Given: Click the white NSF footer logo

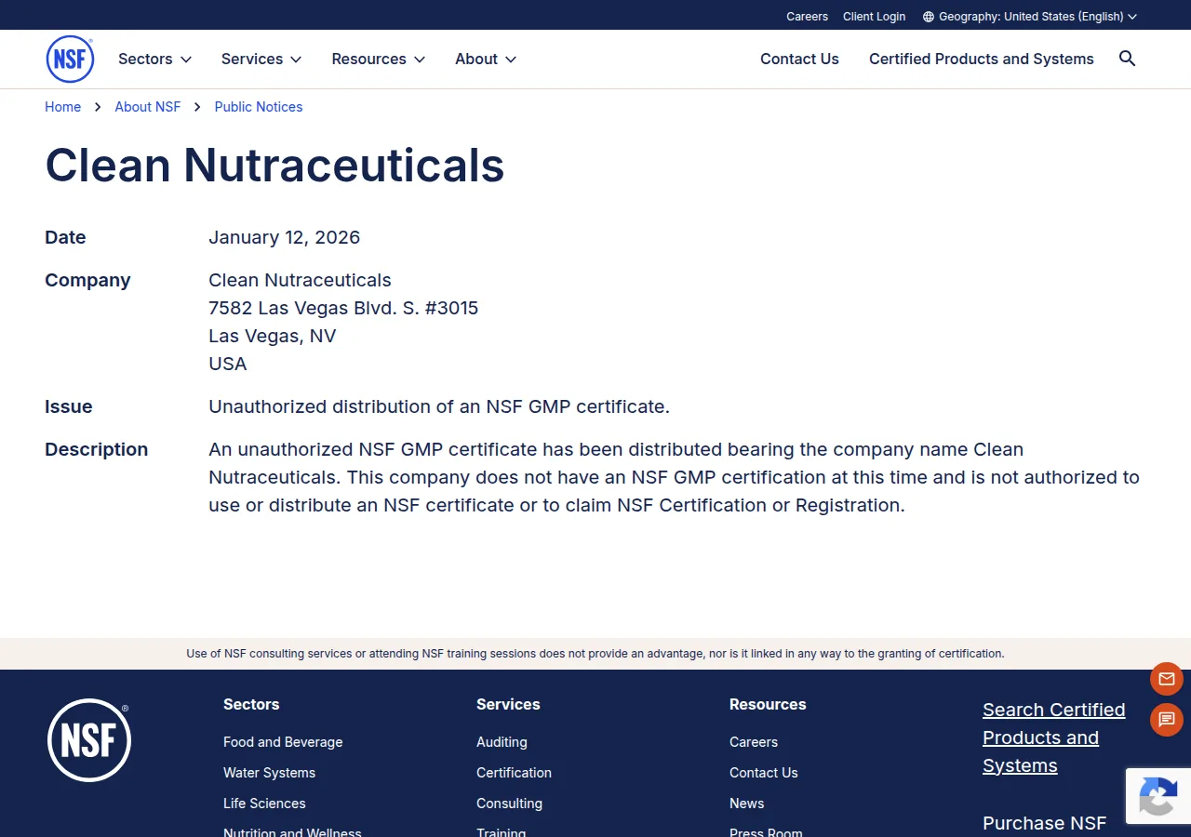Looking at the screenshot, I should pyautogui.click(x=88, y=740).
